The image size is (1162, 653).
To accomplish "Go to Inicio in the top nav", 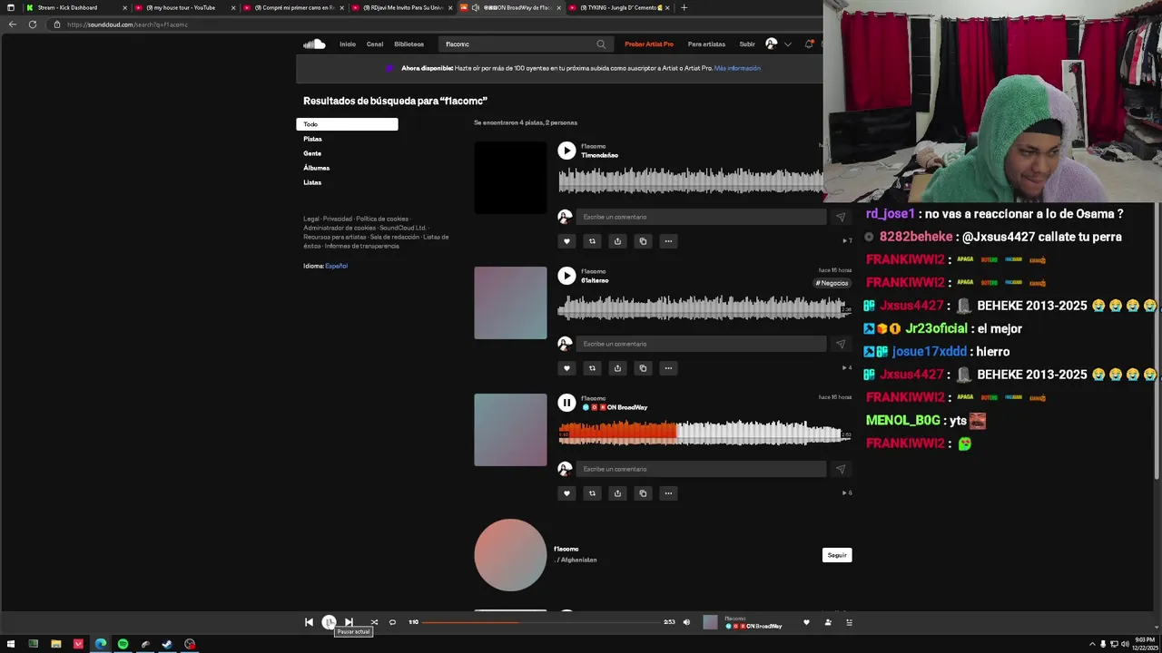I will 348,44.
